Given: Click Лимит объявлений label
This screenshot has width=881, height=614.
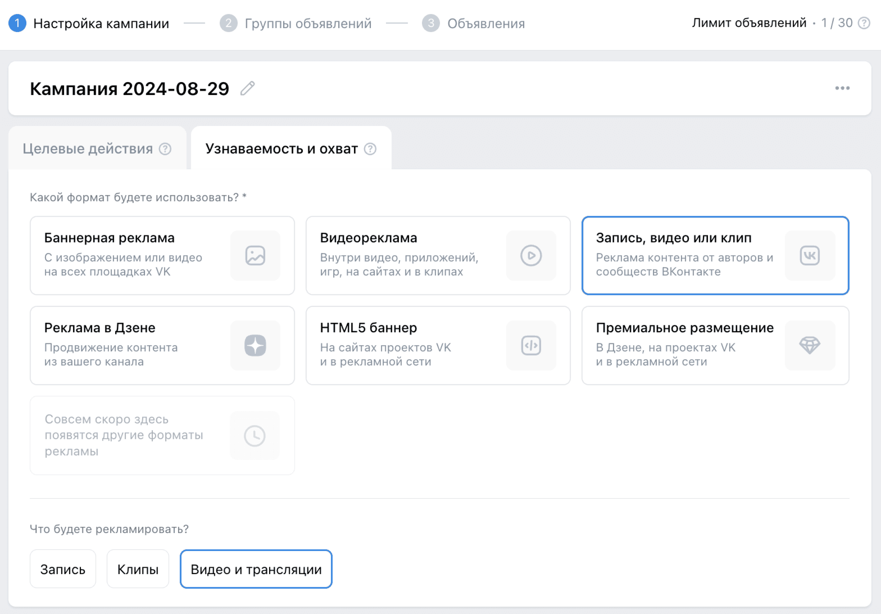Looking at the screenshot, I should 749,23.
